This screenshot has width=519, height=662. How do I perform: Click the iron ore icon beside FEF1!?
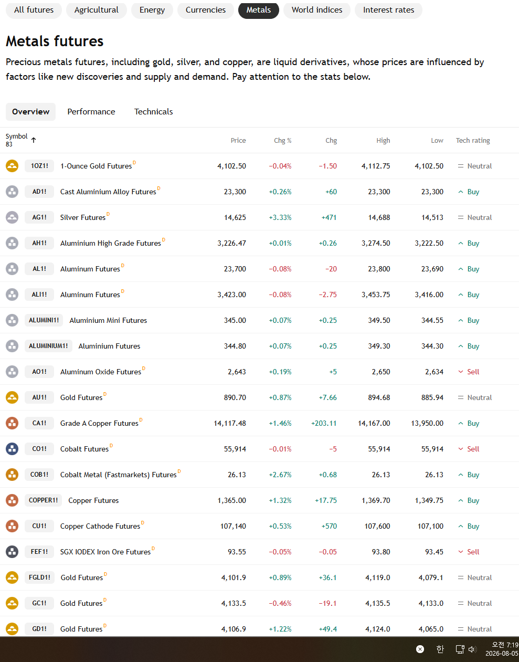[12, 552]
